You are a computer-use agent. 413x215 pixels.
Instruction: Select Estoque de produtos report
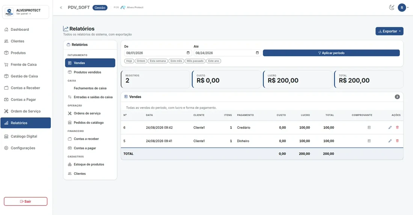coord(90,164)
